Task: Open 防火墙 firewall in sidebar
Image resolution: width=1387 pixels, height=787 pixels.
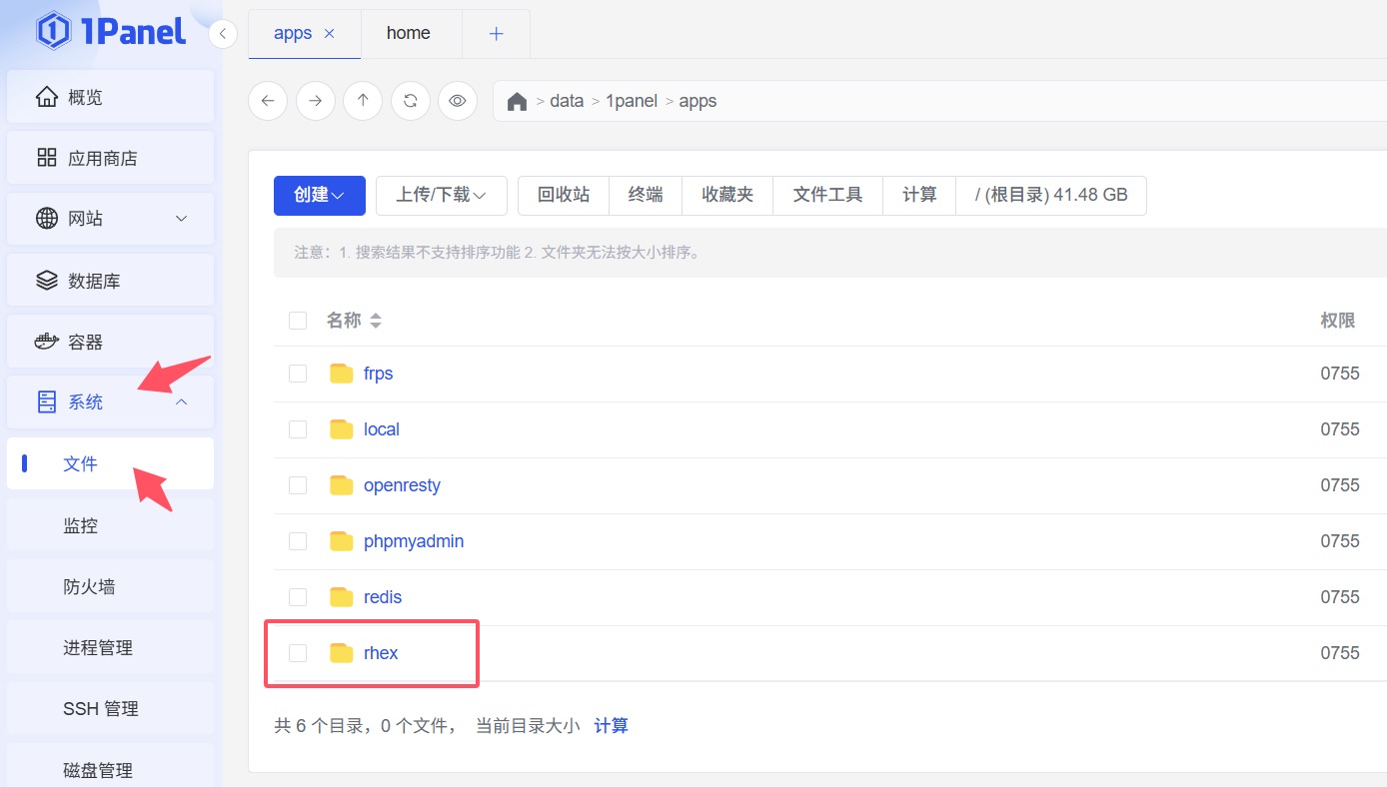Action: (x=110, y=586)
